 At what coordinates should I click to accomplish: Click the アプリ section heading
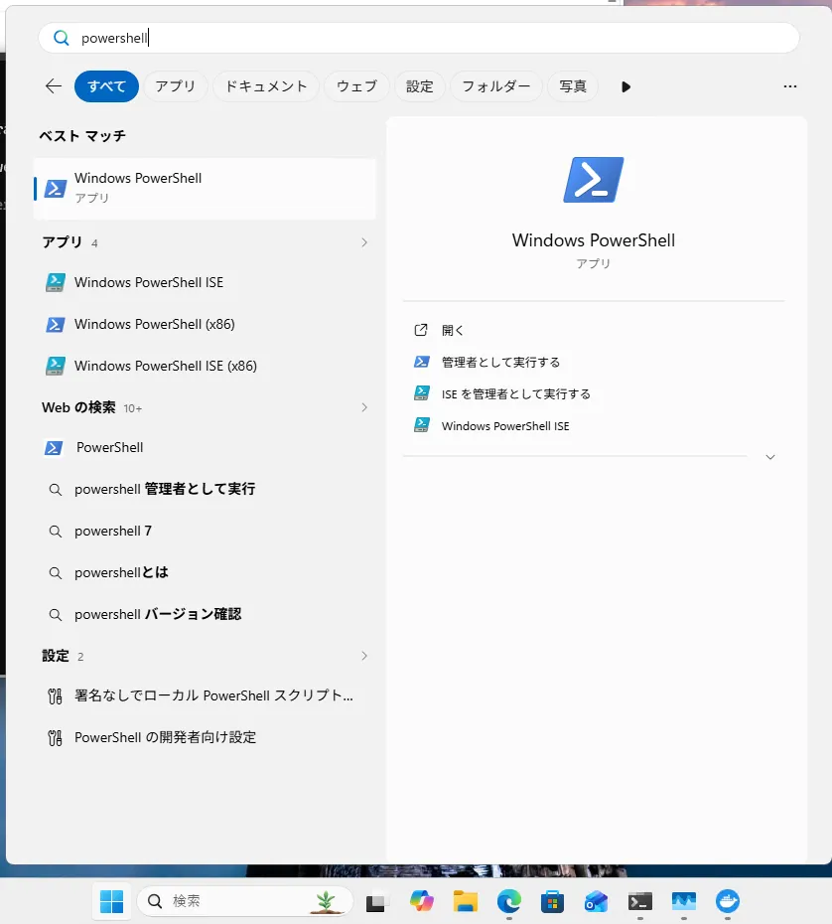point(62,242)
